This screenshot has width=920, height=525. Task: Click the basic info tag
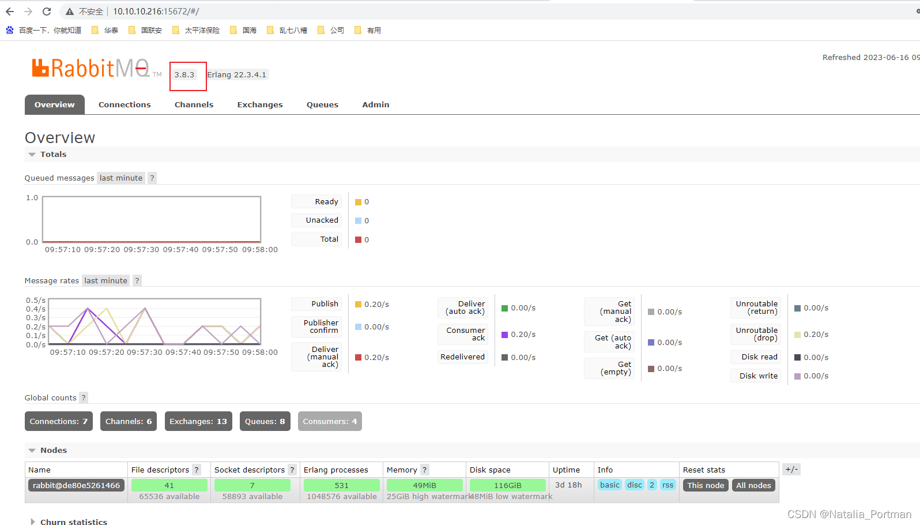pos(610,485)
